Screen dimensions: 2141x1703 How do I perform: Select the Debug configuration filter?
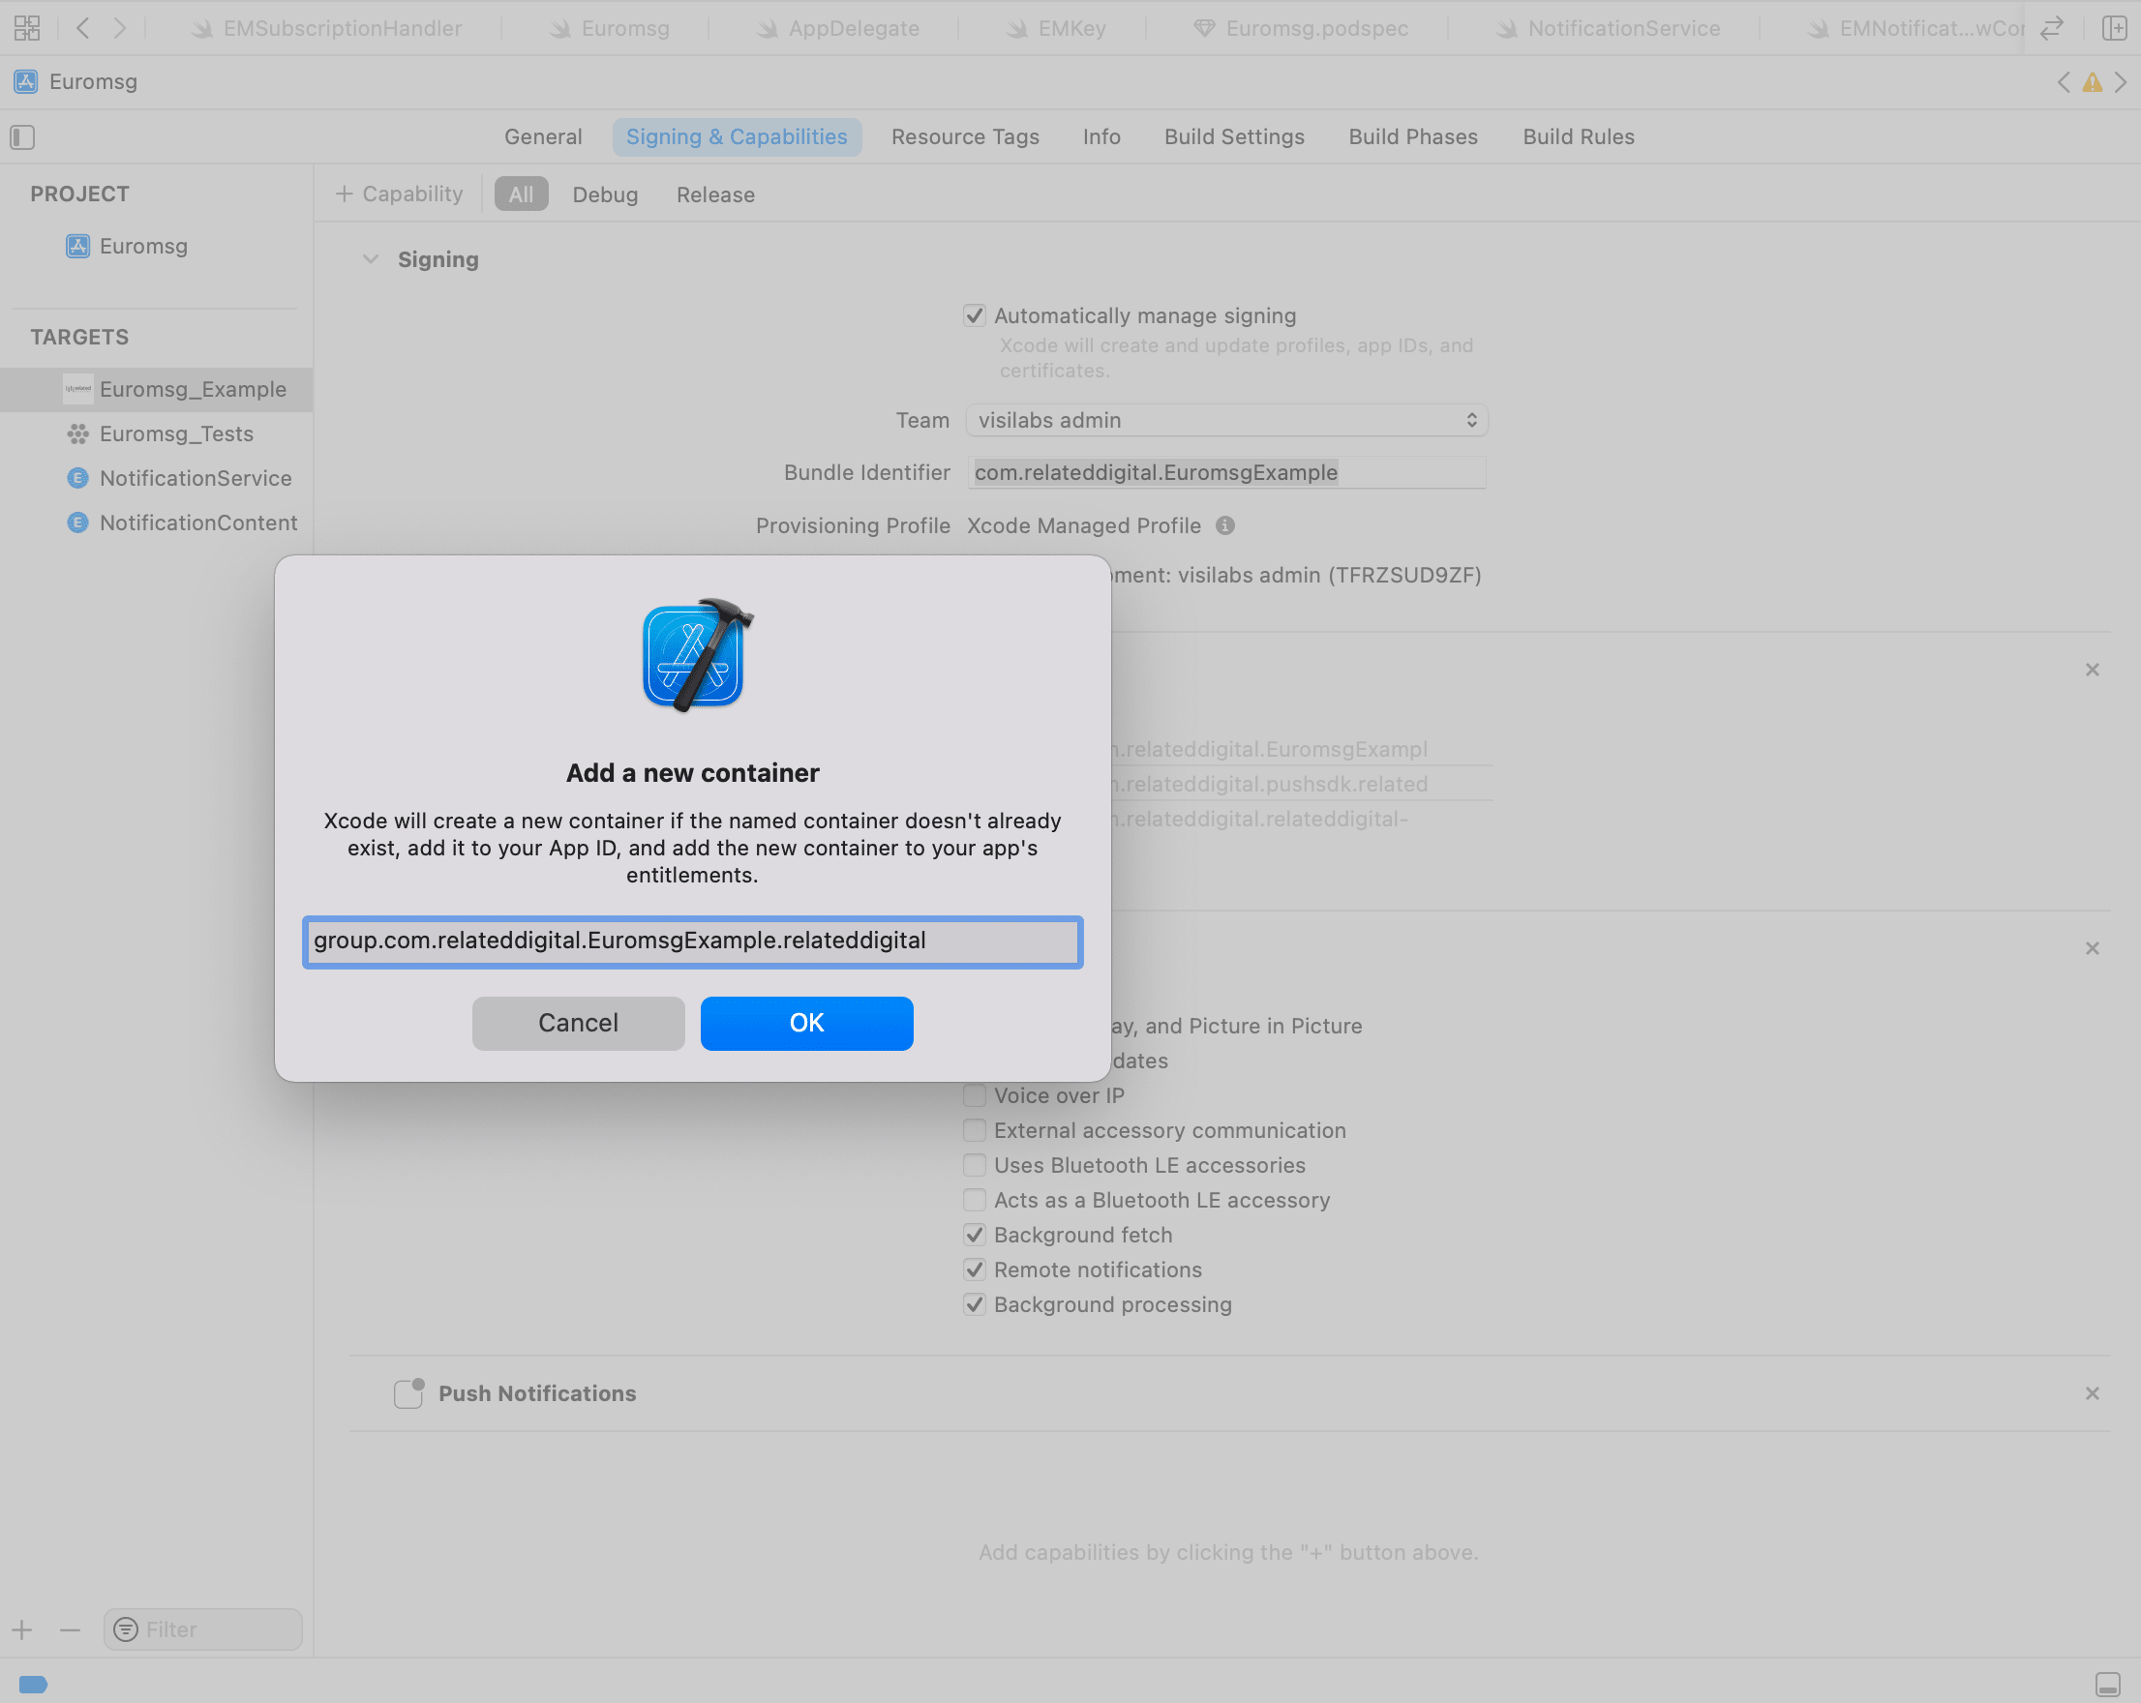603,194
